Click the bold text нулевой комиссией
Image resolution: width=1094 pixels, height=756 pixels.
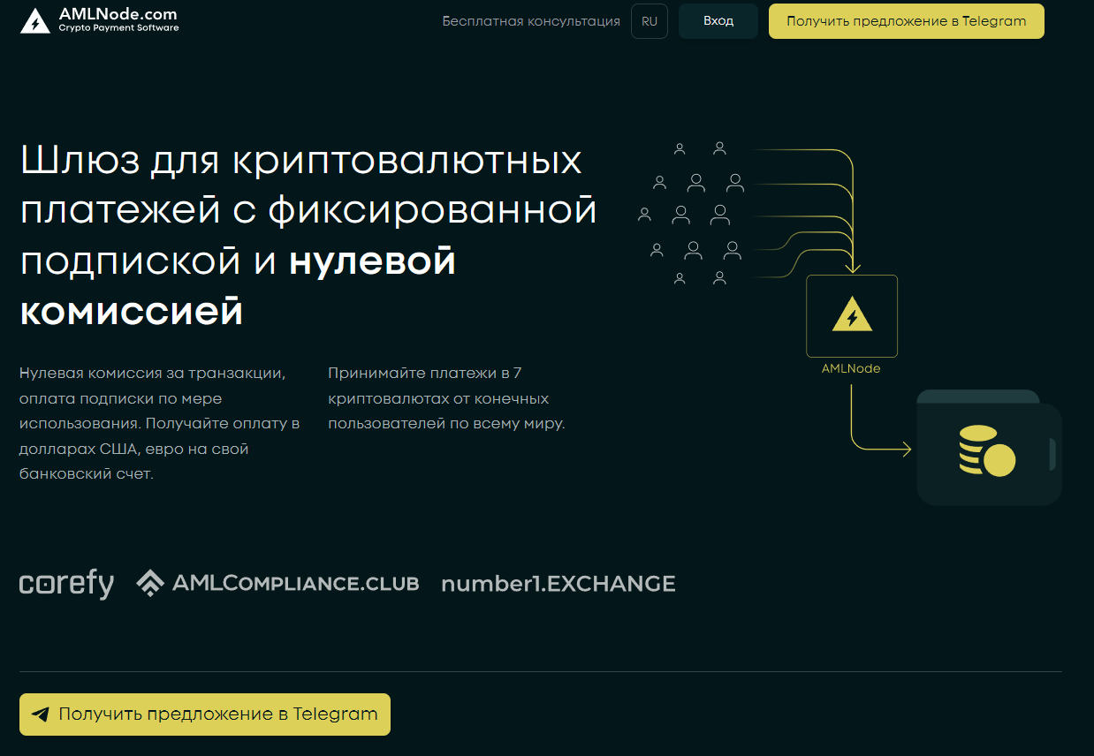[x=238, y=286]
